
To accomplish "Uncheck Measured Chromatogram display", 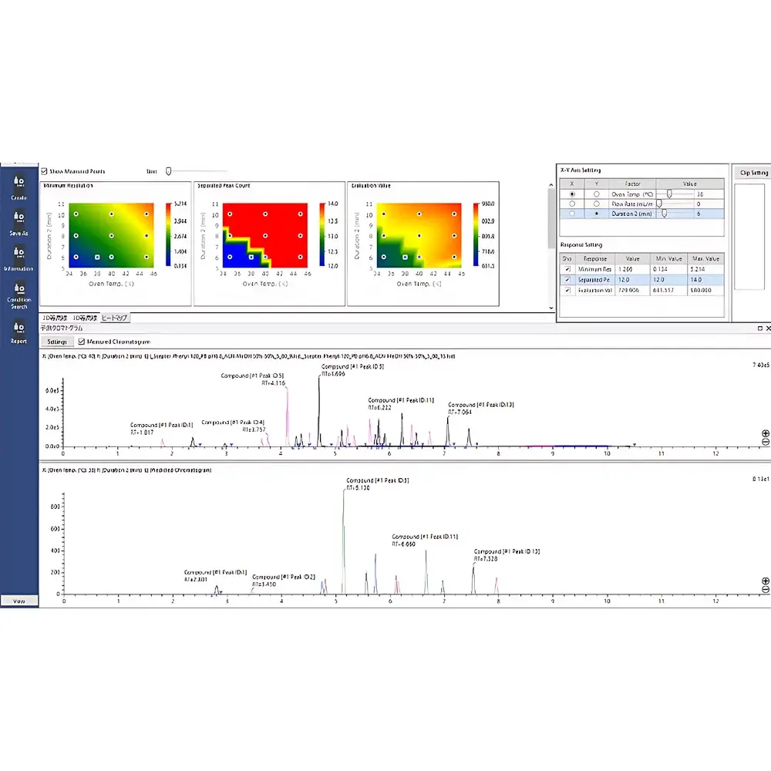I will pyautogui.click(x=81, y=342).
